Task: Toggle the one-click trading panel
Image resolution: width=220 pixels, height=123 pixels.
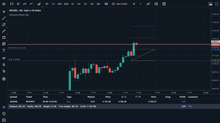Action: (x=106, y=4)
